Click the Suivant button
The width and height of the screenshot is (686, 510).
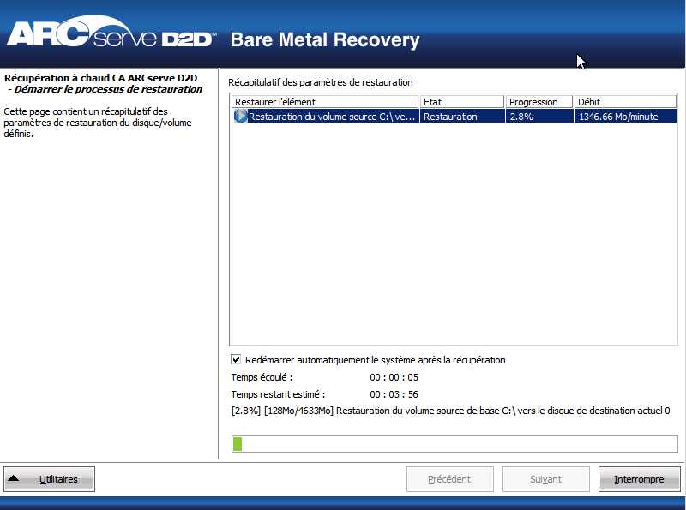545,479
